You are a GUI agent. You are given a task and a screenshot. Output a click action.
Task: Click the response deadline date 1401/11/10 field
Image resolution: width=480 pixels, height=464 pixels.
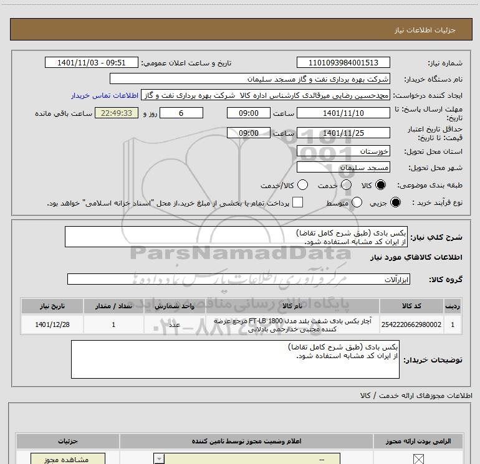click(x=343, y=113)
